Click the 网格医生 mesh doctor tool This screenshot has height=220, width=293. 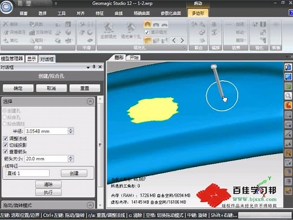pyautogui.click(x=15, y=32)
